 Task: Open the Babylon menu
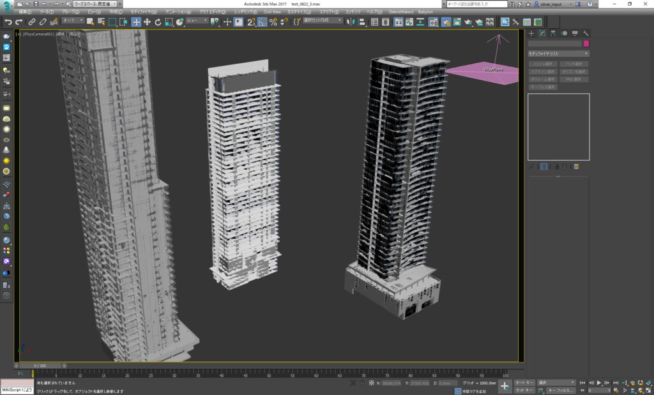click(x=425, y=11)
